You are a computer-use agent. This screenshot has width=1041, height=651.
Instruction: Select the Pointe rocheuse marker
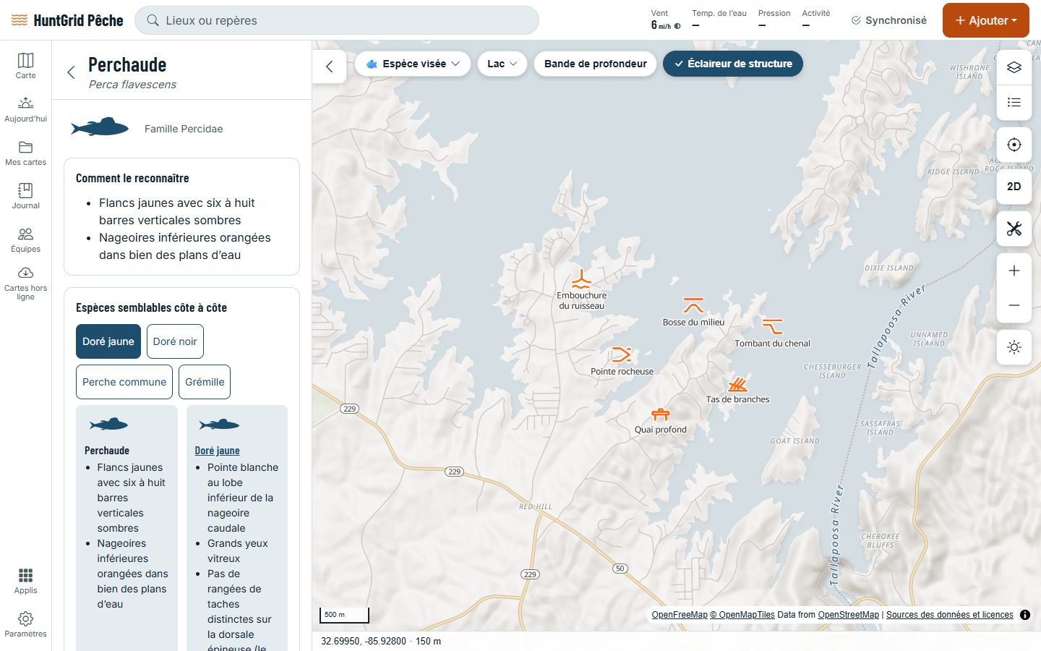(x=622, y=354)
